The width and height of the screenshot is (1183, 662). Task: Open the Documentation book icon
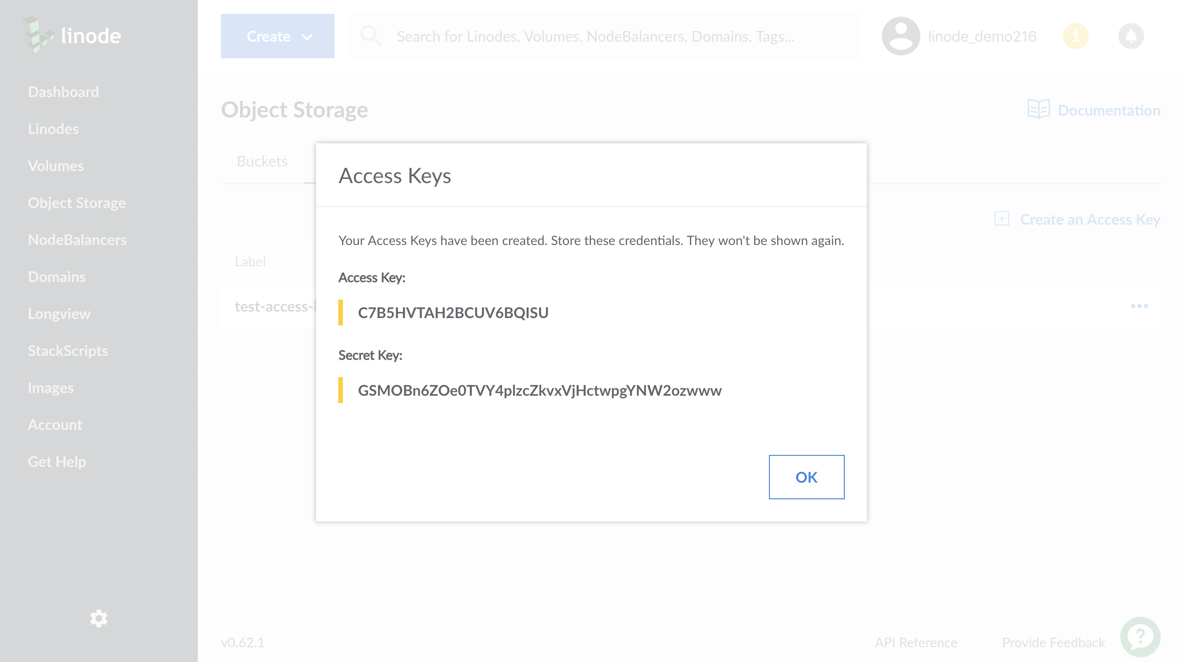(x=1038, y=110)
